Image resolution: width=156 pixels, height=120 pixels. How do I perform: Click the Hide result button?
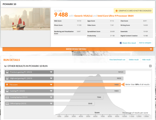[x=146, y=59]
